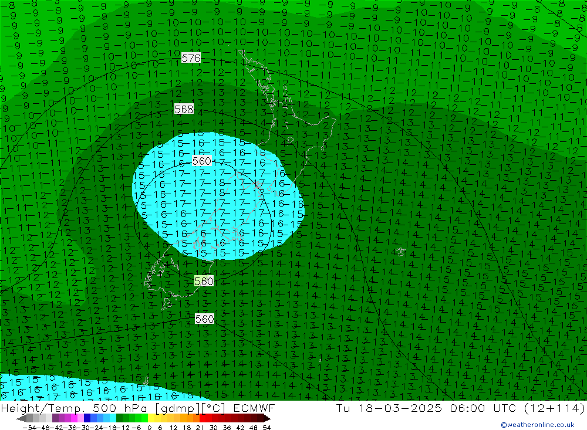Click the '06:00 UTC' time text
The image size is (587, 430).
point(483,408)
